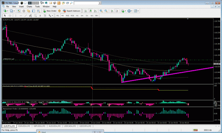Open the Indicators list icon

coord(123,11)
